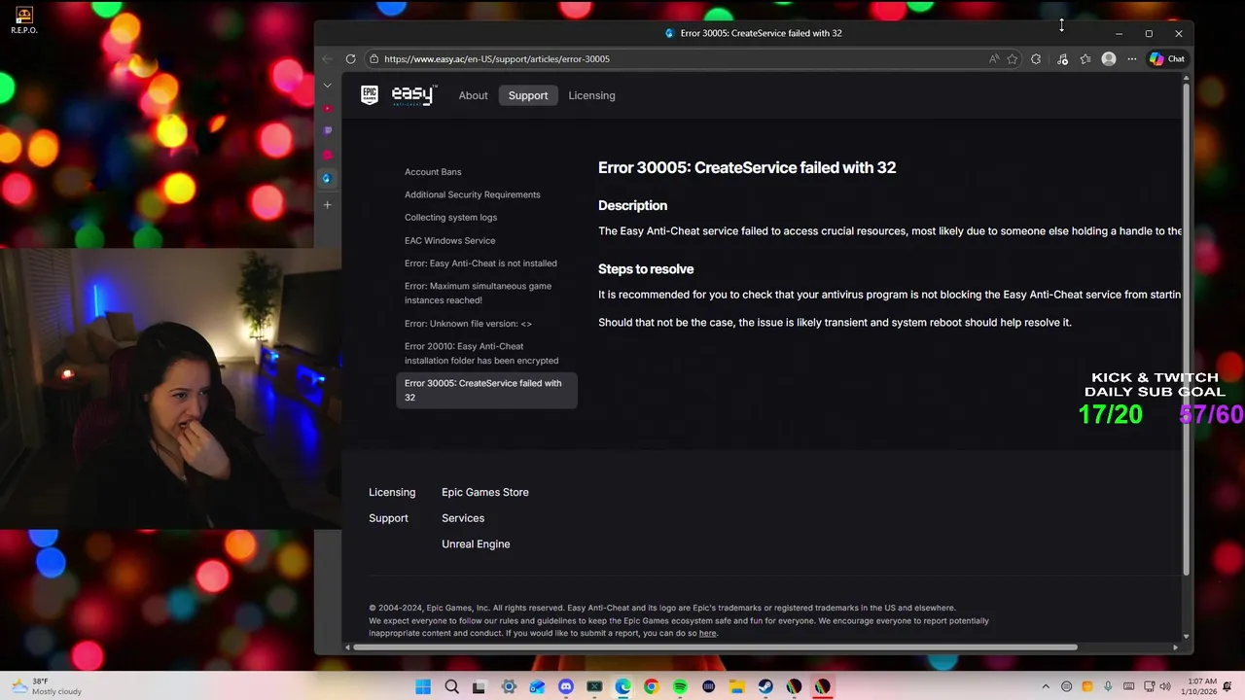Open Task View on the taskbar
The image size is (1245, 700).
click(x=479, y=687)
